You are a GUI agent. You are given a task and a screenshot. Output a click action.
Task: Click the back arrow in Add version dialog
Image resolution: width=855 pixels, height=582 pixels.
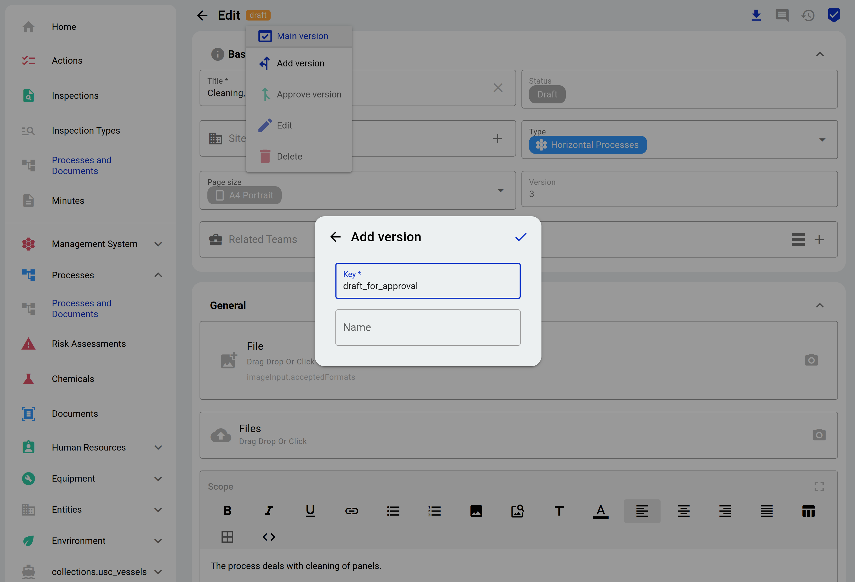335,237
